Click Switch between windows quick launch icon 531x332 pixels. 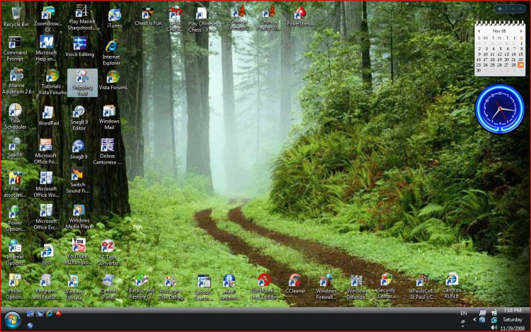click(x=40, y=314)
